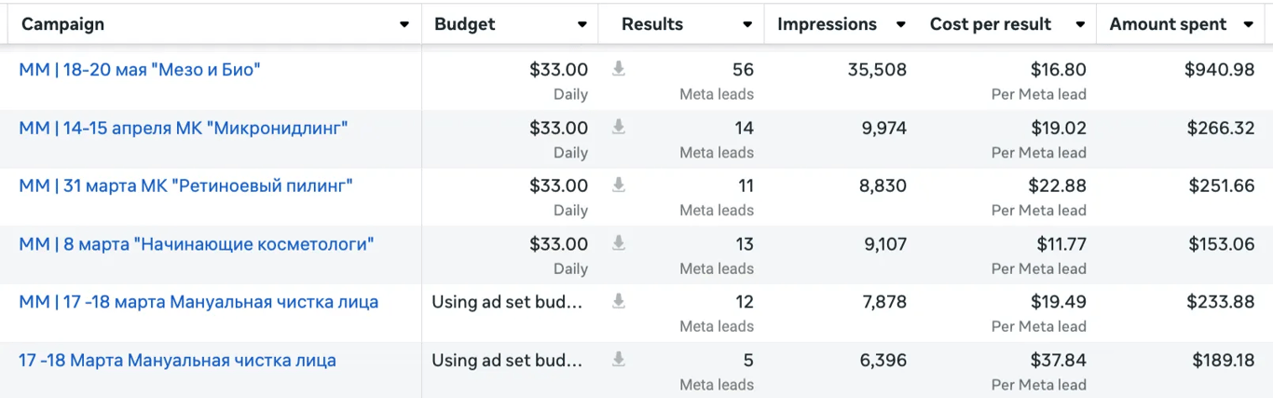Image resolution: width=1273 pixels, height=398 pixels.
Task: Sort by the Impressions column header
Action: tap(827, 25)
